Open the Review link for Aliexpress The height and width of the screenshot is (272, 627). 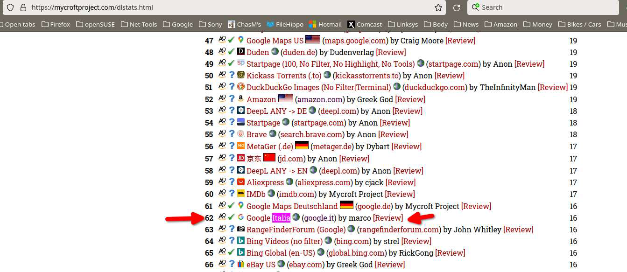[401, 182]
